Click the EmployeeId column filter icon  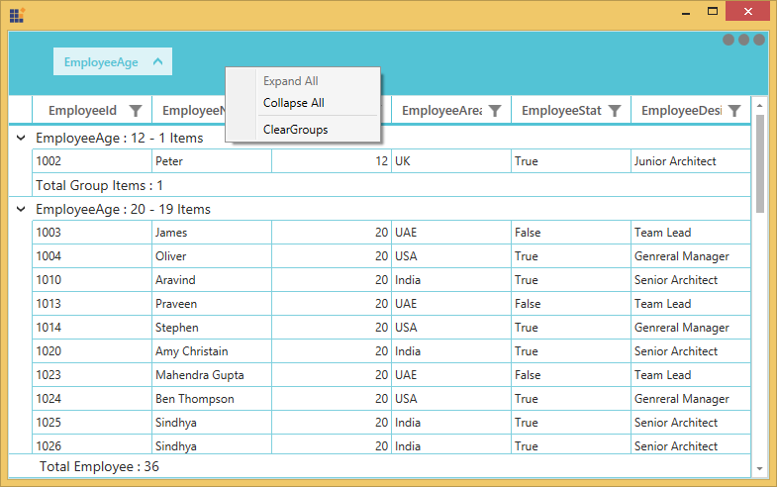[136, 111]
